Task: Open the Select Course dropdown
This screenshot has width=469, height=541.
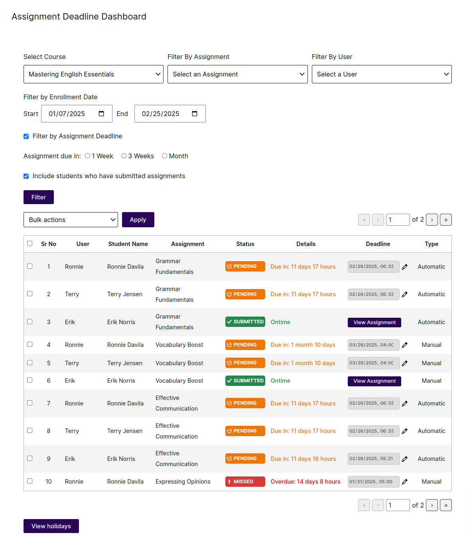Action: pos(93,74)
